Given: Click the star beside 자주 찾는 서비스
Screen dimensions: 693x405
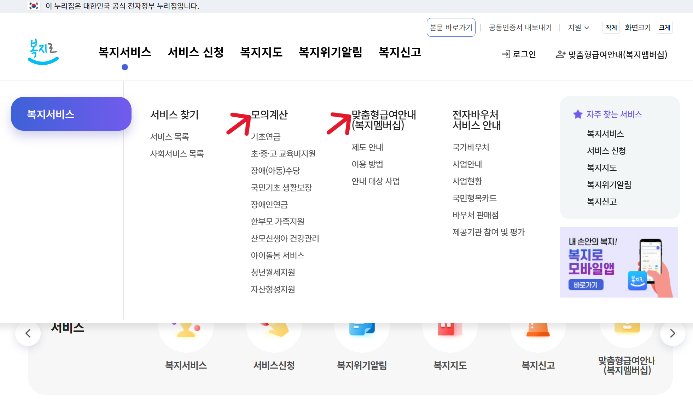Looking at the screenshot, I should click(577, 114).
